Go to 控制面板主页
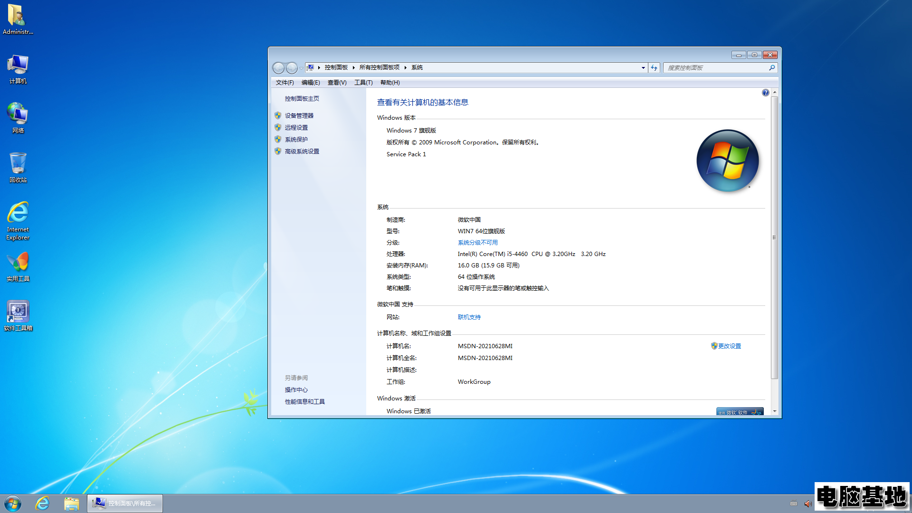This screenshot has width=912, height=513. (302, 99)
